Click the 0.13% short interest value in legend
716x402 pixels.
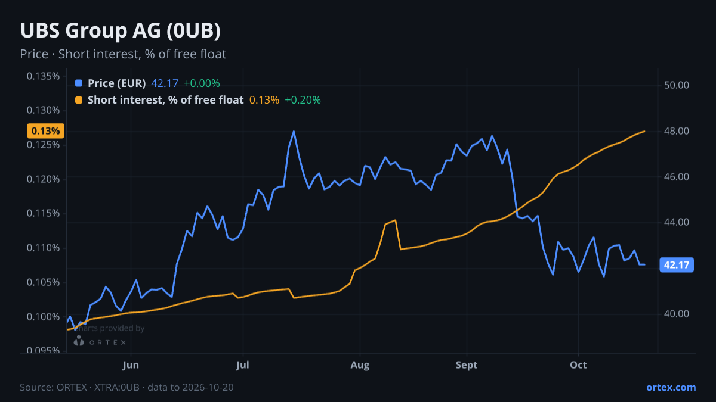(x=264, y=100)
